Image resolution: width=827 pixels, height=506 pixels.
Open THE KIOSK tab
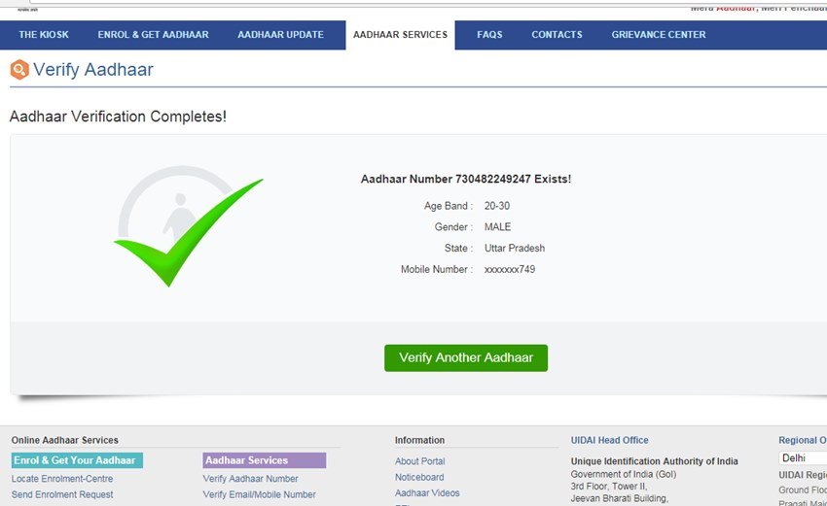click(x=44, y=35)
